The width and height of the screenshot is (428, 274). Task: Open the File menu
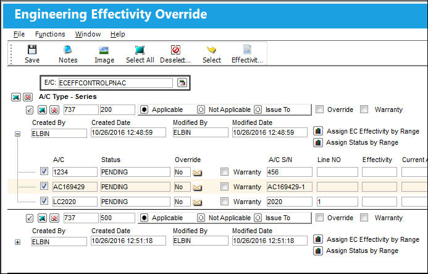coord(19,34)
